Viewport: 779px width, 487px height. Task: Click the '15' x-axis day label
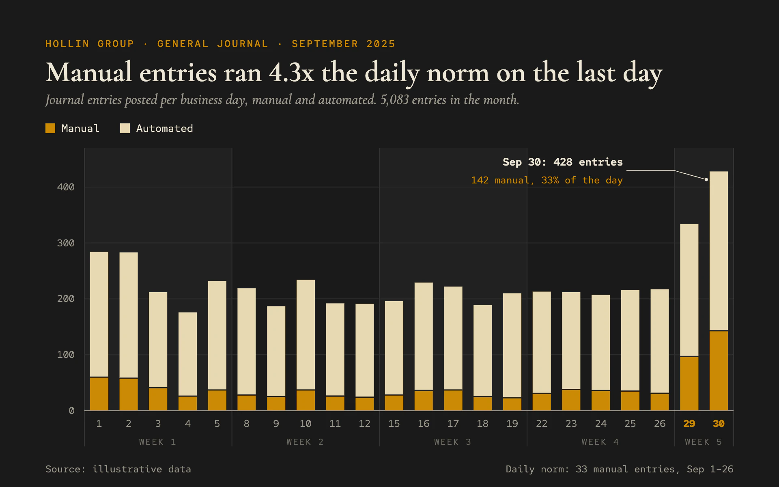tap(394, 424)
